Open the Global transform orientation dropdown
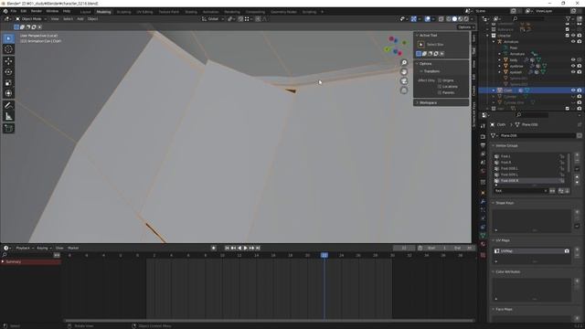Image resolution: width=585 pixels, height=329 pixels. pos(213,18)
